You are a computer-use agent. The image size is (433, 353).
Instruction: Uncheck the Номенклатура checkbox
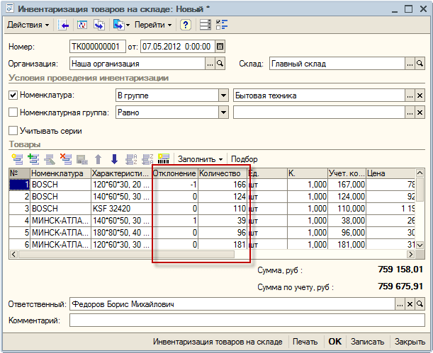pyautogui.click(x=13, y=95)
